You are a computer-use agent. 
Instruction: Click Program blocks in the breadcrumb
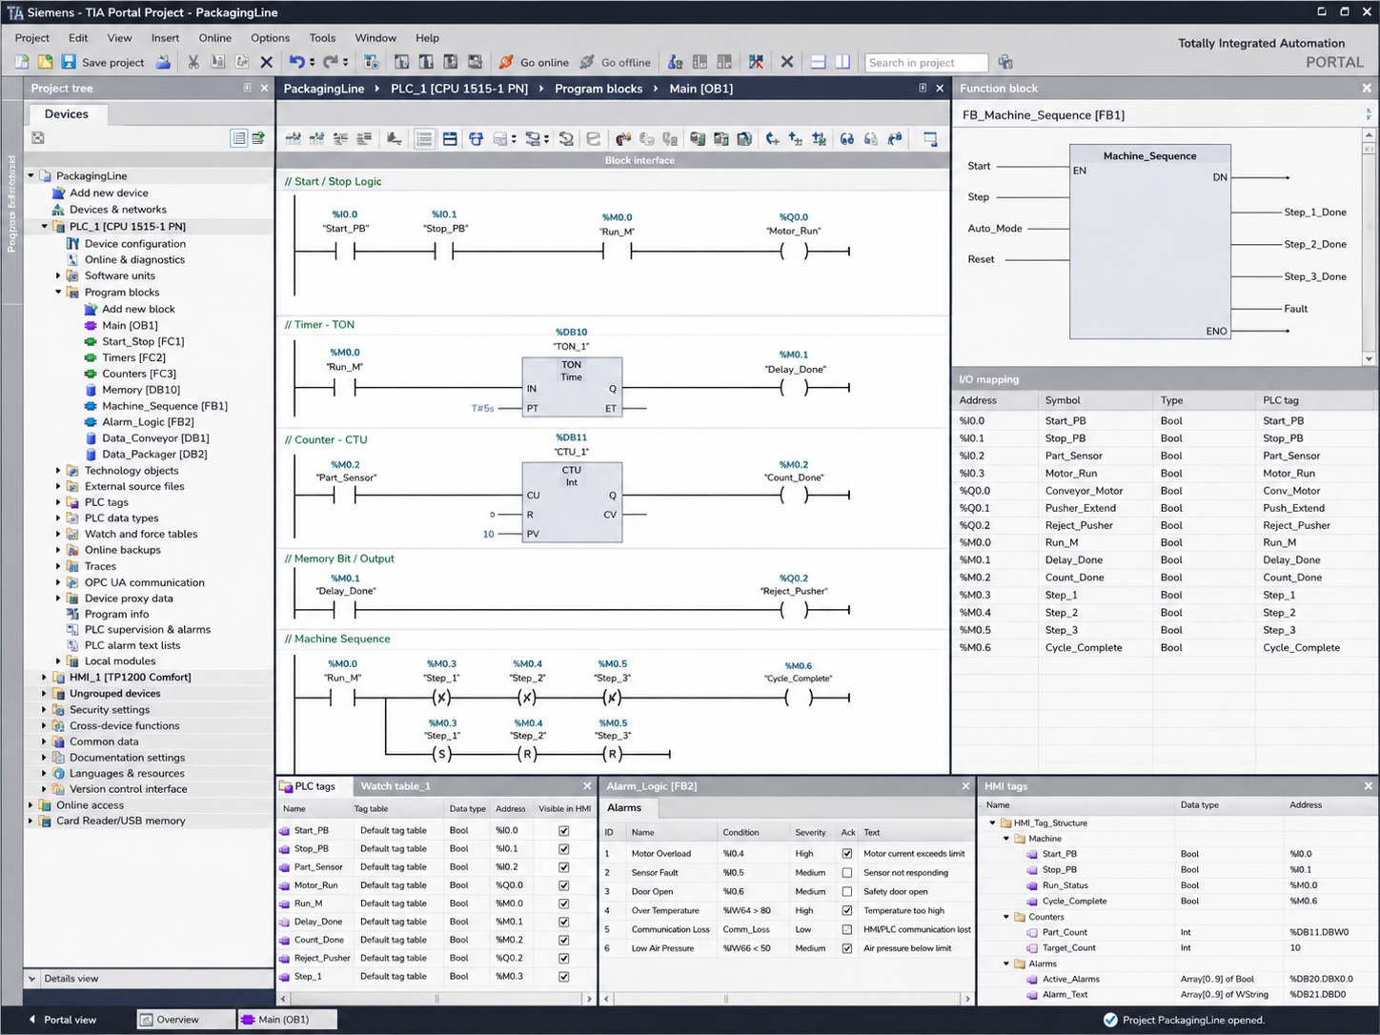[x=599, y=89]
